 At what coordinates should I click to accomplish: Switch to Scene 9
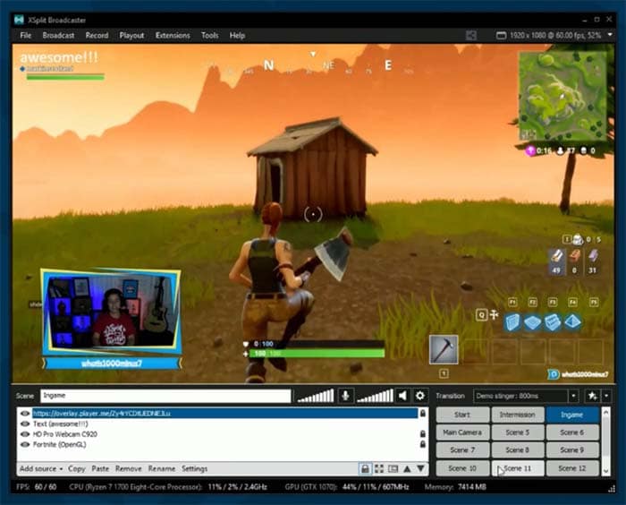coord(572,449)
